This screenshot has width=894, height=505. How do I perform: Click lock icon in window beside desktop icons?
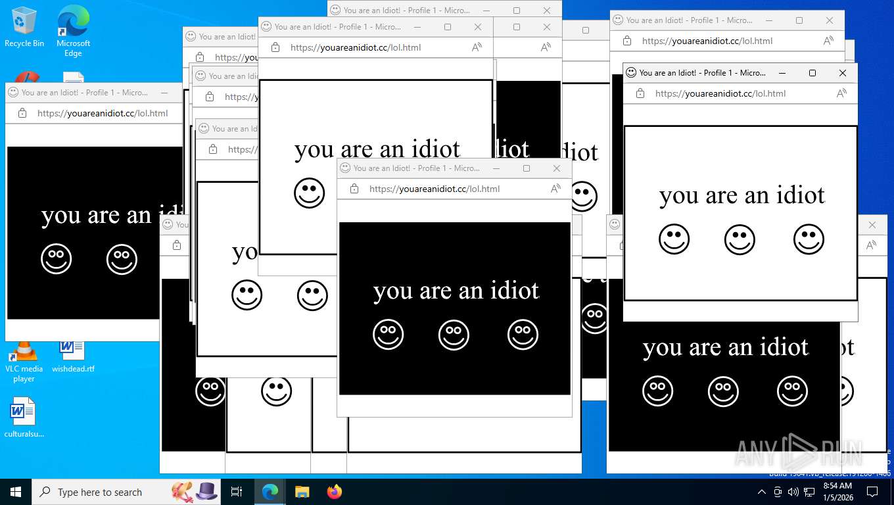click(22, 113)
